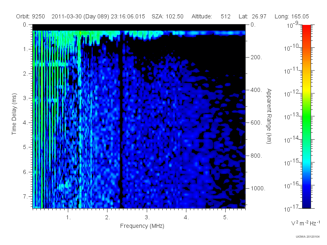327x245 pixels.
Task: Click the '1.' frequency axis tick label
Action: [68, 218]
